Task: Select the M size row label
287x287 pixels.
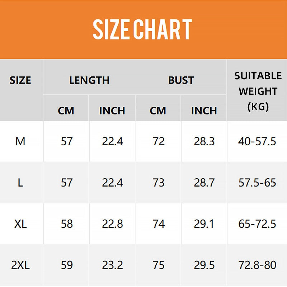Action: [20, 141]
